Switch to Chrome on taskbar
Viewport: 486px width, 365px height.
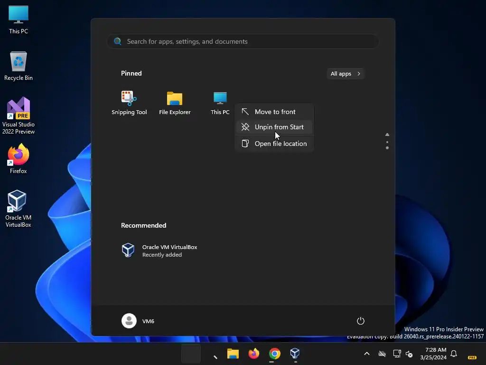pyautogui.click(x=274, y=354)
